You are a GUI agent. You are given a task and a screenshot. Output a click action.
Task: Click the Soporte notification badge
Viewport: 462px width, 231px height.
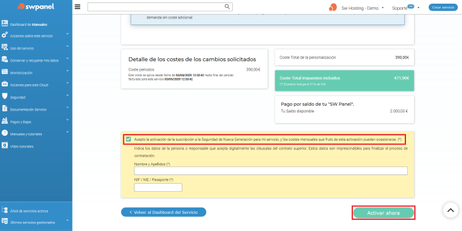click(x=411, y=6)
